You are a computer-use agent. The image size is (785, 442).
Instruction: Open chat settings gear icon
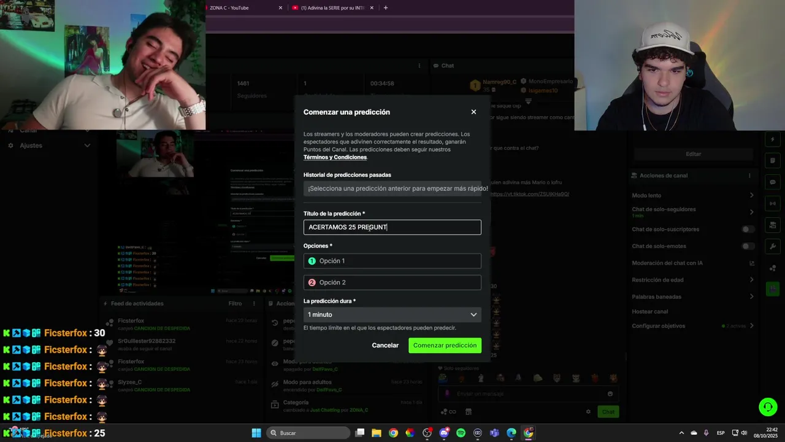[588, 411]
